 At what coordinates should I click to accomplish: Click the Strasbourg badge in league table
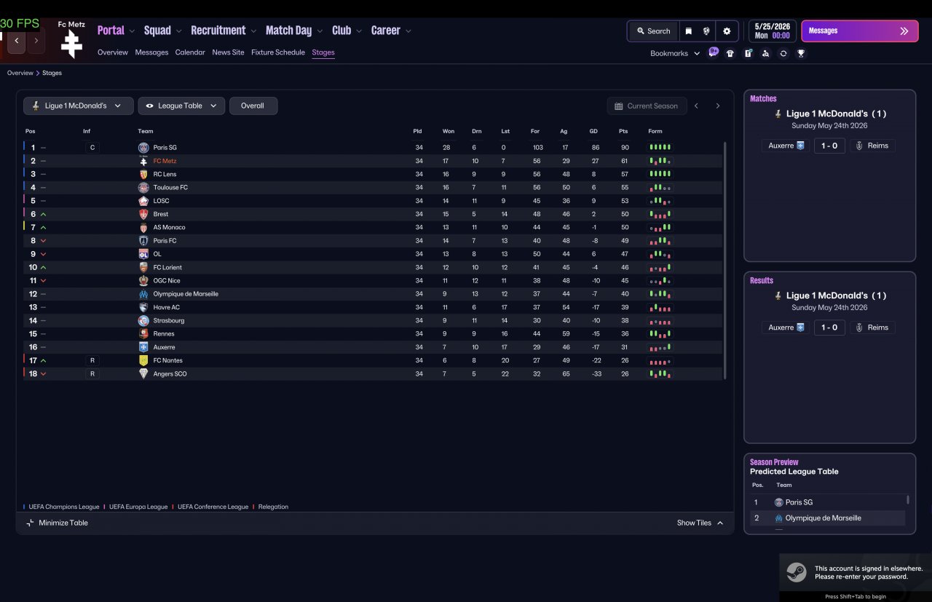[x=143, y=320]
